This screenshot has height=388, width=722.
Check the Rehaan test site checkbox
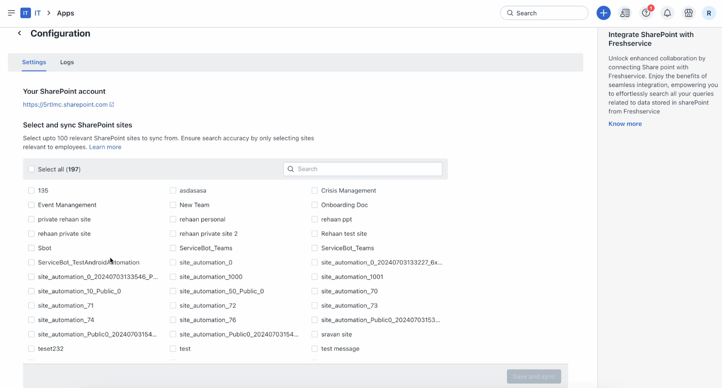pos(315,234)
